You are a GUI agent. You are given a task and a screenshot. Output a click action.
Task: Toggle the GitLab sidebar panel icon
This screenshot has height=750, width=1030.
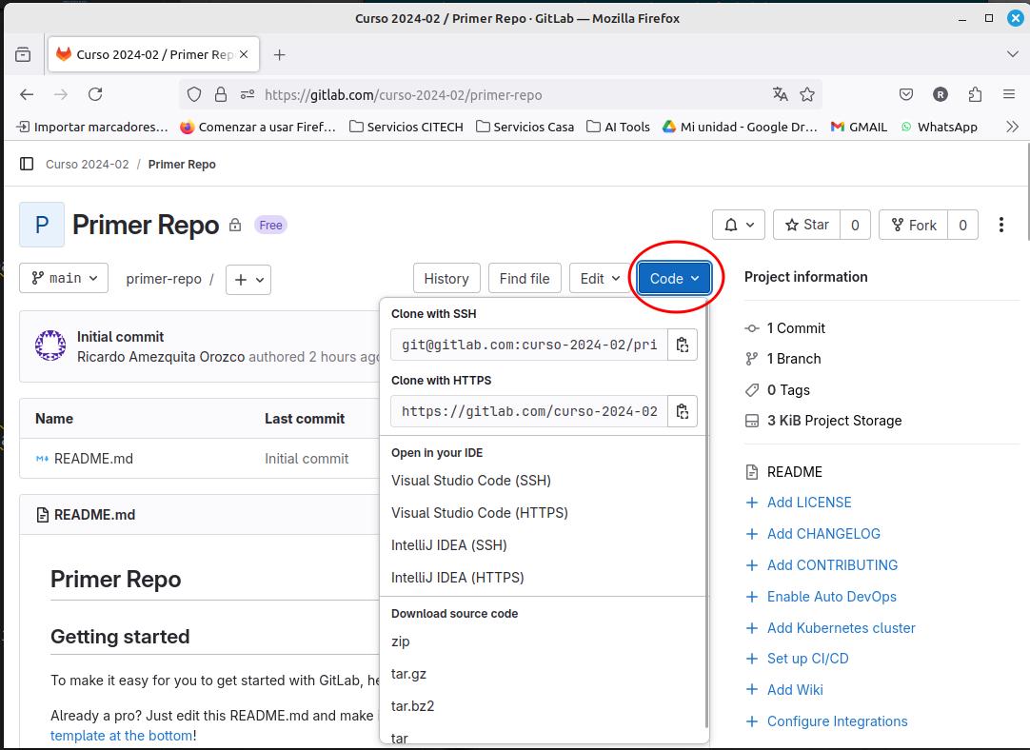click(x=27, y=164)
